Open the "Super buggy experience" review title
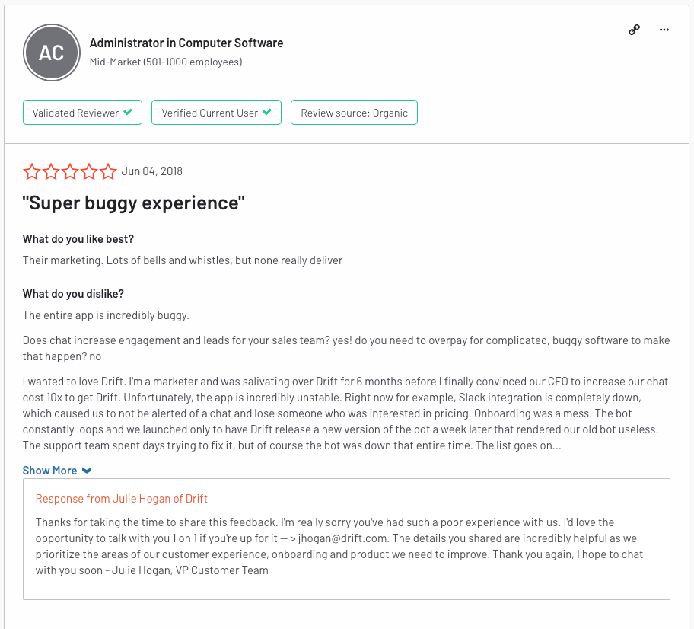 tap(134, 203)
